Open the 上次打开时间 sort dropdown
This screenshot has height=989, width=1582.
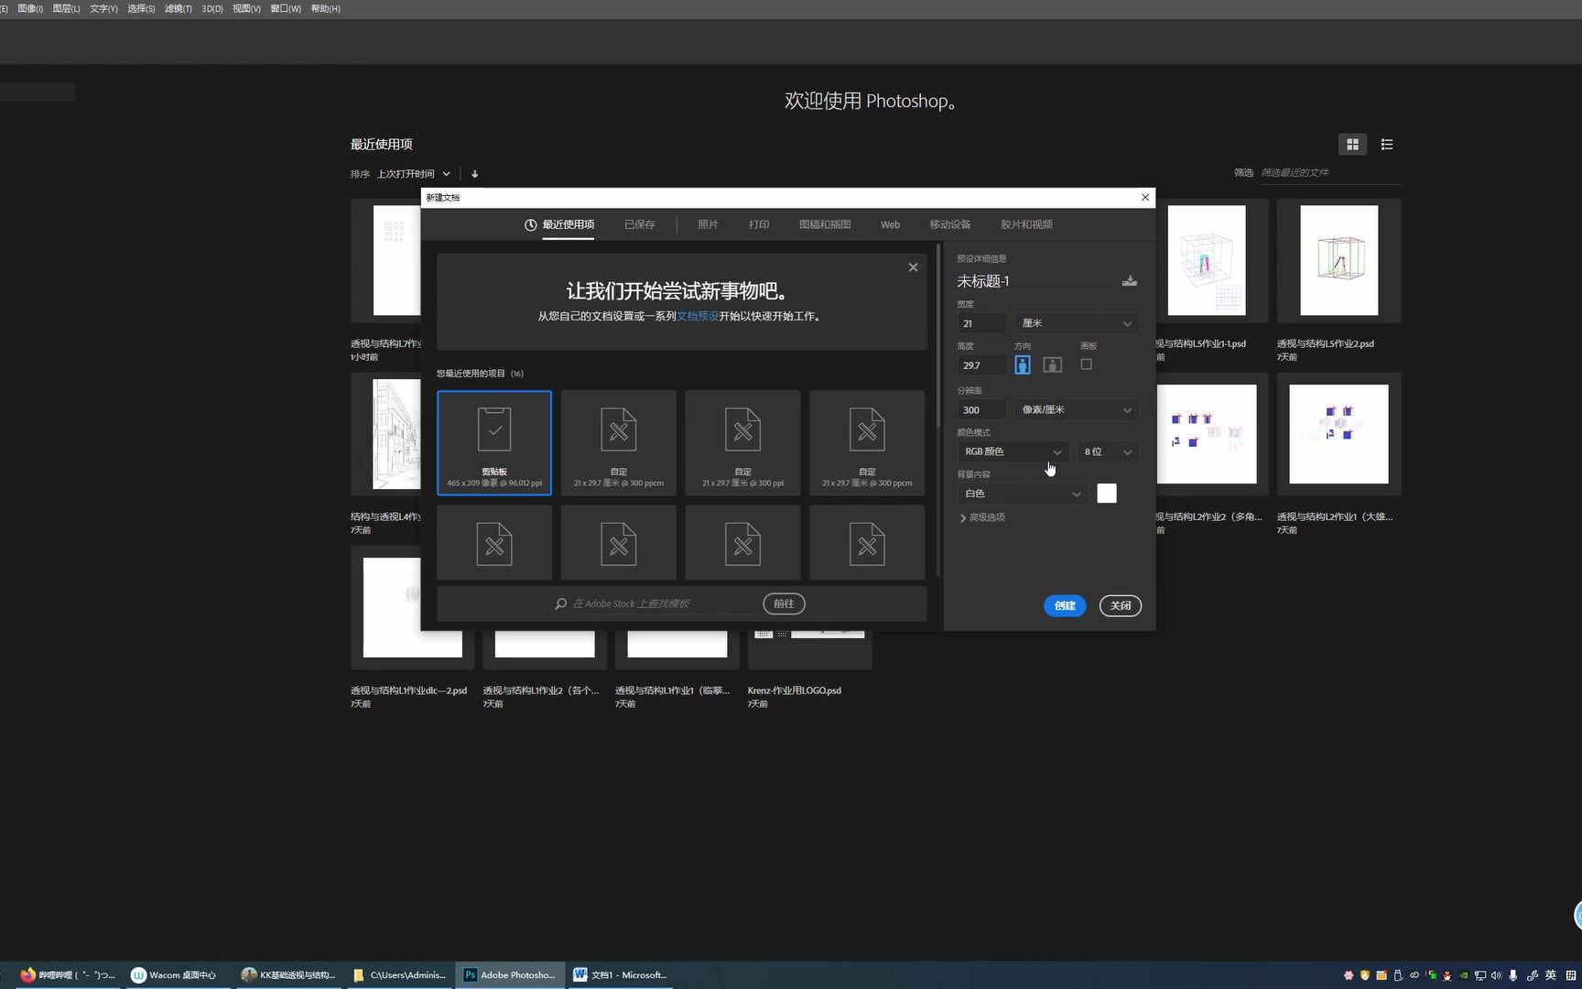(x=414, y=174)
